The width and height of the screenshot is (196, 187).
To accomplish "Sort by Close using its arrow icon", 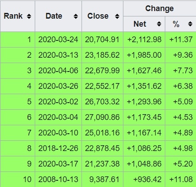I will click(x=117, y=16).
